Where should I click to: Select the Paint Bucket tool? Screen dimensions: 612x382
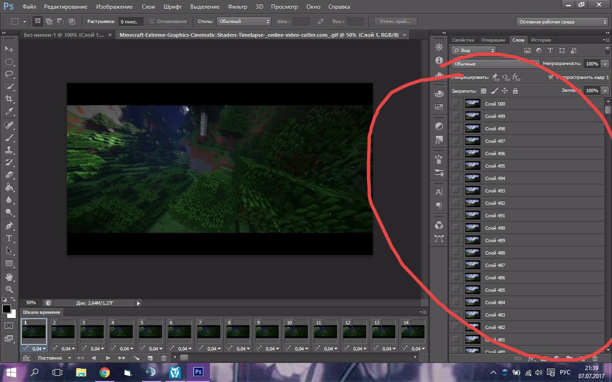9,187
